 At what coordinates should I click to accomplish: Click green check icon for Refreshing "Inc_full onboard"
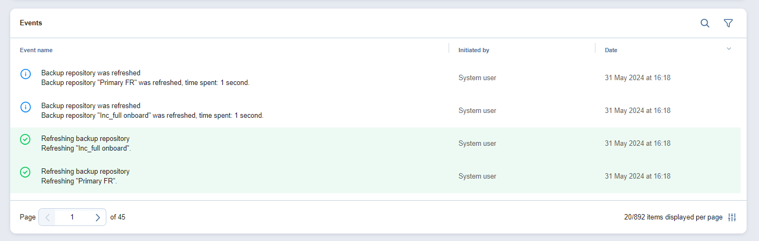pos(25,140)
